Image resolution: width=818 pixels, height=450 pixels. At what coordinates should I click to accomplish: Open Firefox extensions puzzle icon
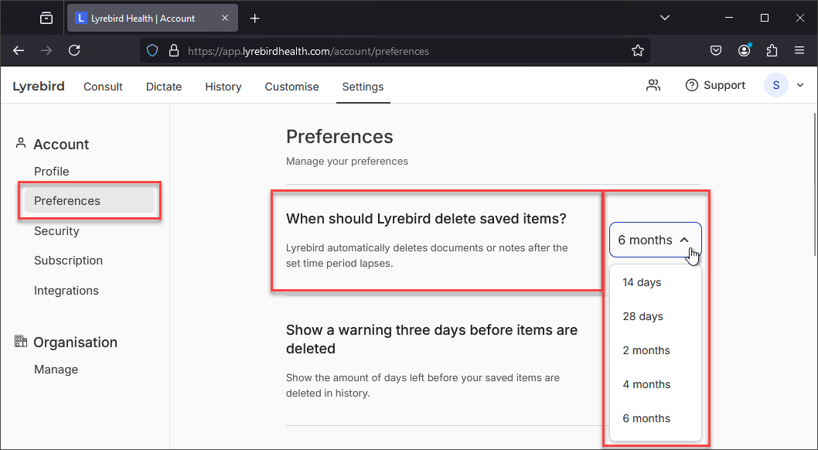tap(772, 50)
